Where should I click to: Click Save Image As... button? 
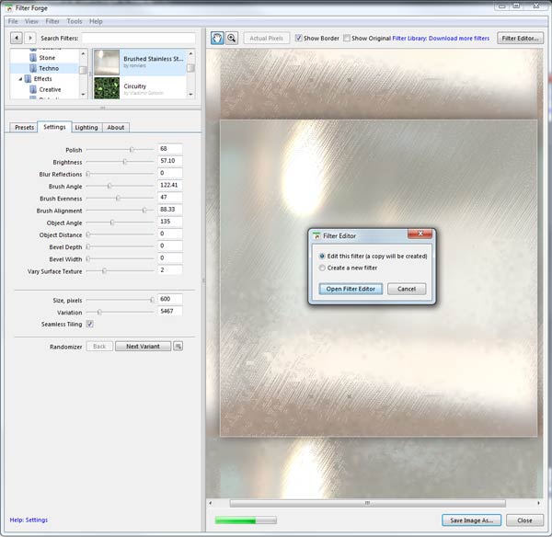(471, 520)
